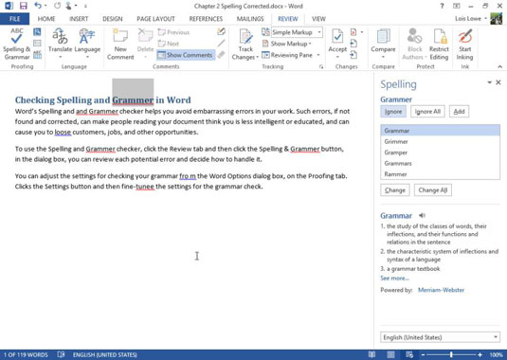This screenshot has height=360, width=507.
Task: Open the FILE menu
Action: tap(14, 19)
